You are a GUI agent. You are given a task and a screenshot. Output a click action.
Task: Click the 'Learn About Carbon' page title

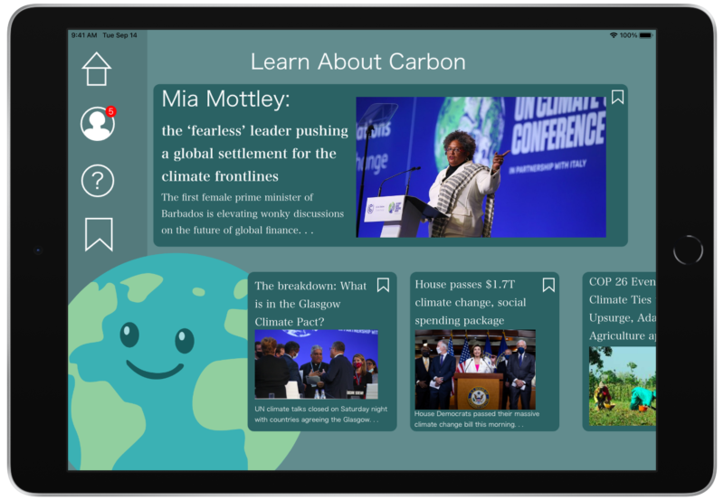click(x=357, y=61)
